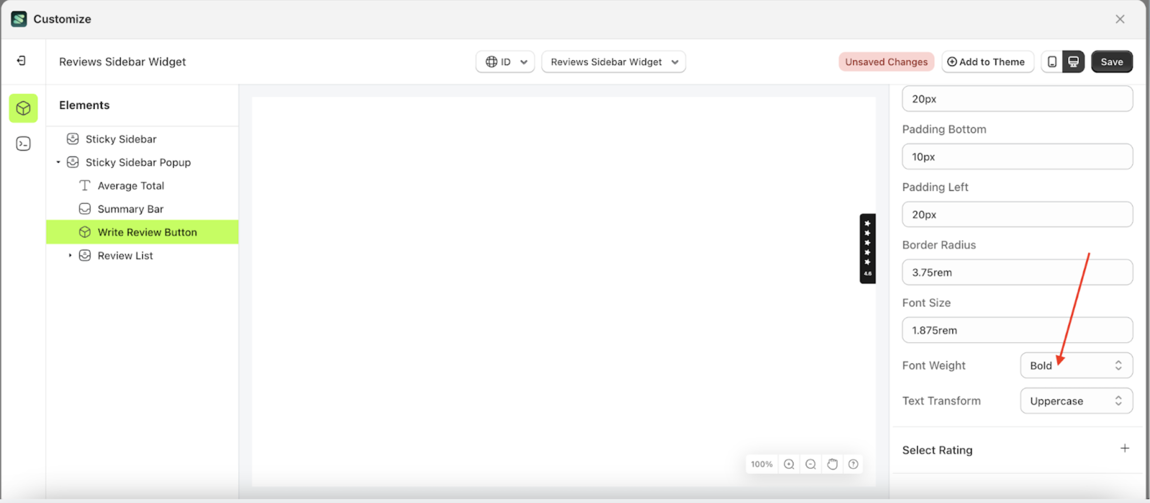Switch preview to desktop view
1150x503 pixels.
pyautogui.click(x=1073, y=61)
